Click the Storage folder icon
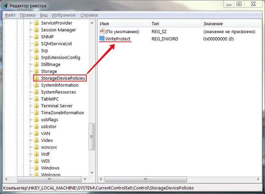 [36, 71]
